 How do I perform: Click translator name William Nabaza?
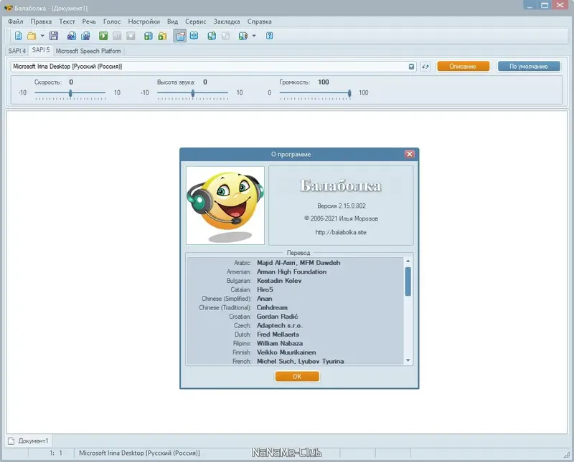pyautogui.click(x=280, y=344)
